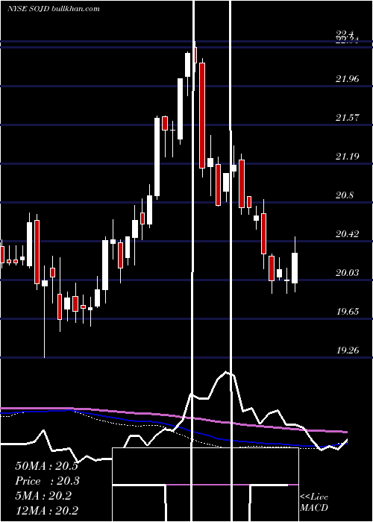The image size is (373, 522).
Task: Click the 5MA : 20.2 reading
Action: (x=43, y=496)
